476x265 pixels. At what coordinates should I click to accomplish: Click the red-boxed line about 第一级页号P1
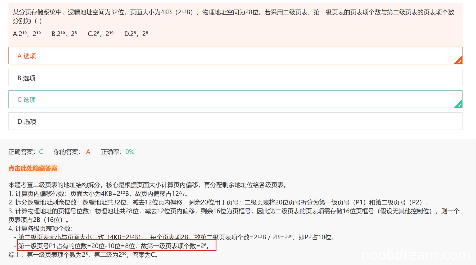pyautogui.click(x=116, y=246)
